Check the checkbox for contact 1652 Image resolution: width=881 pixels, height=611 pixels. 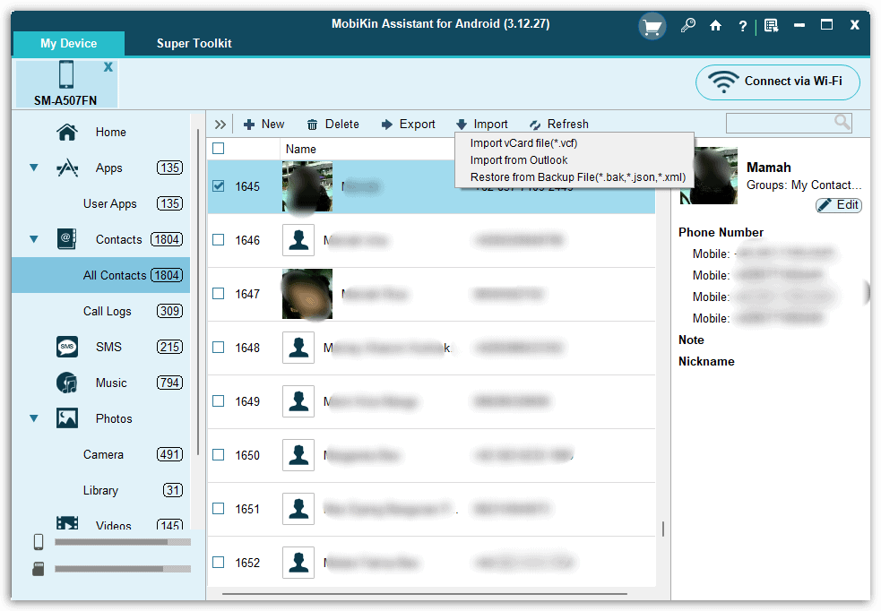(219, 563)
